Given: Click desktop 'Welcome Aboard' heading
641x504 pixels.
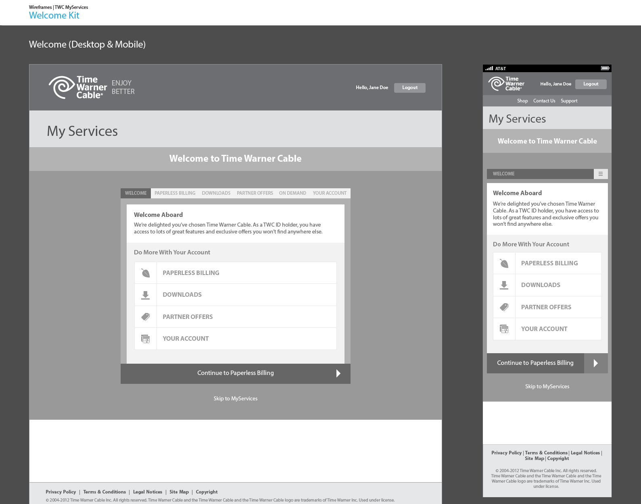Looking at the screenshot, I should [x=158, y=215].
